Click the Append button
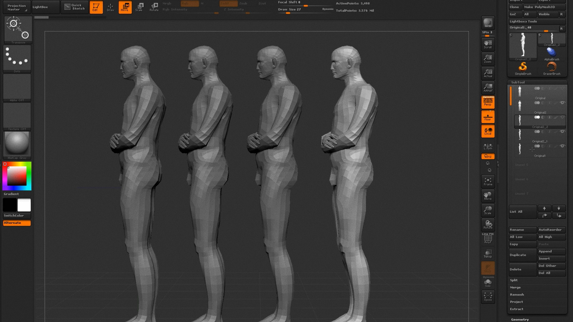 click(551, 251)
